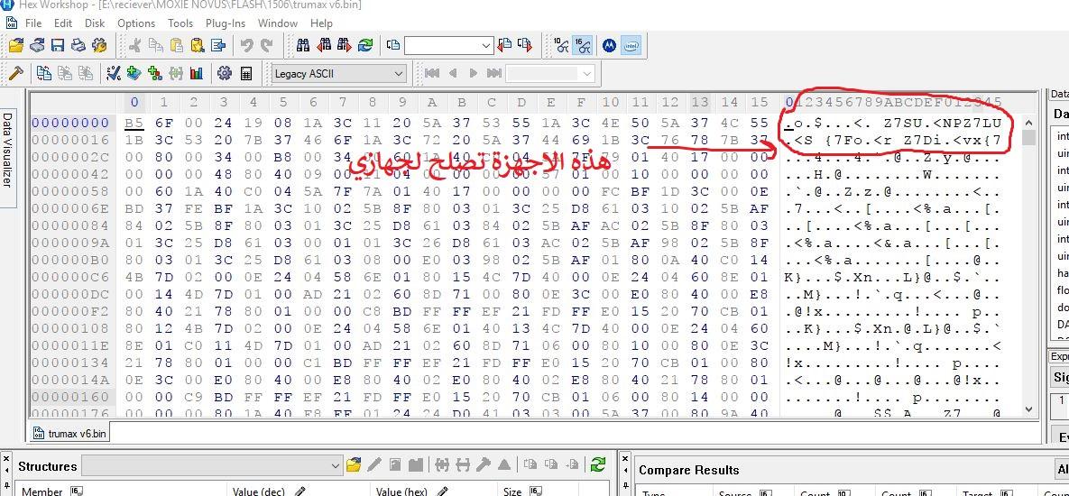Click the Redo arrow icon
The height and width of the screenshot is (496, 1069).
266,46
